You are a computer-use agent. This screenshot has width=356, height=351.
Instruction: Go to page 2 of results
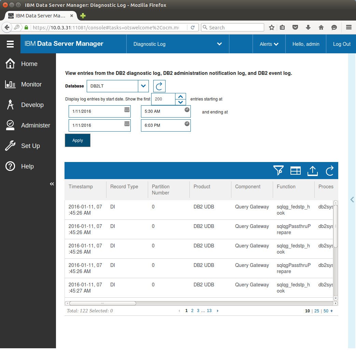(x=192, y=311)
